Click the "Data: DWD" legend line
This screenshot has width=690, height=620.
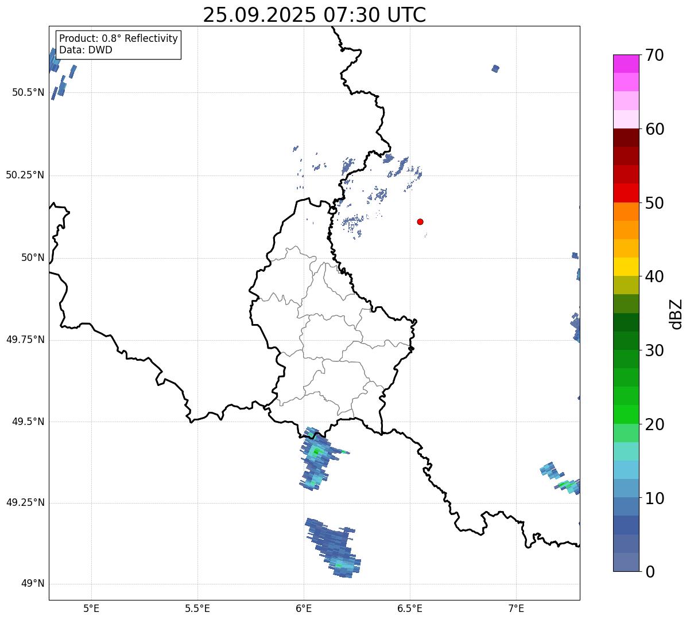point(86,50)
